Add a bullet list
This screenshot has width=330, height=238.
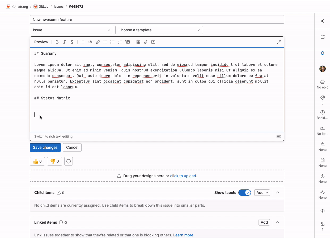105,42
